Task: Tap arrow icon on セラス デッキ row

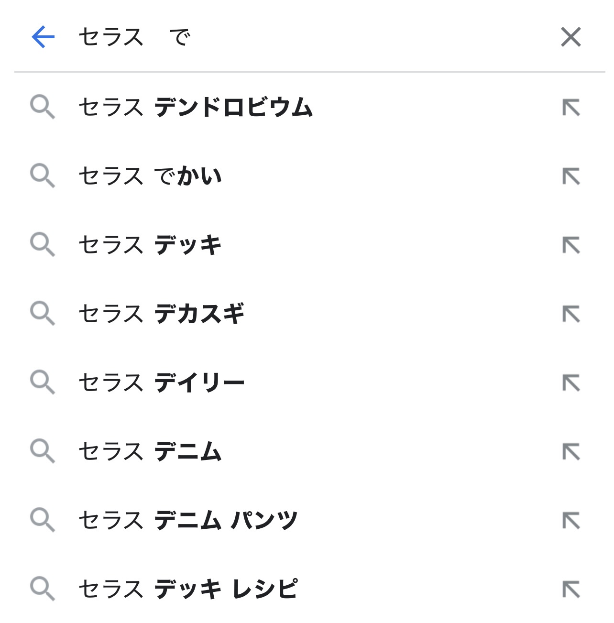Action: coord(571,245)
